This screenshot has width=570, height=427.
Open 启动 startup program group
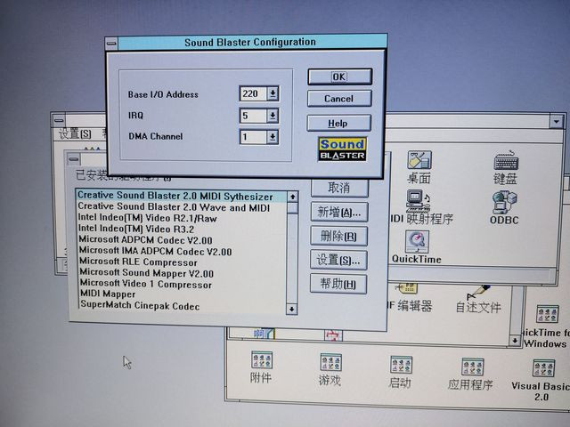400,372
